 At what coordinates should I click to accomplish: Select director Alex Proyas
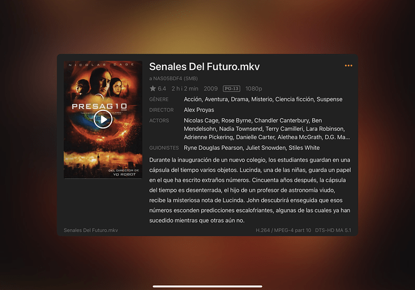click(x=199, y=110)
